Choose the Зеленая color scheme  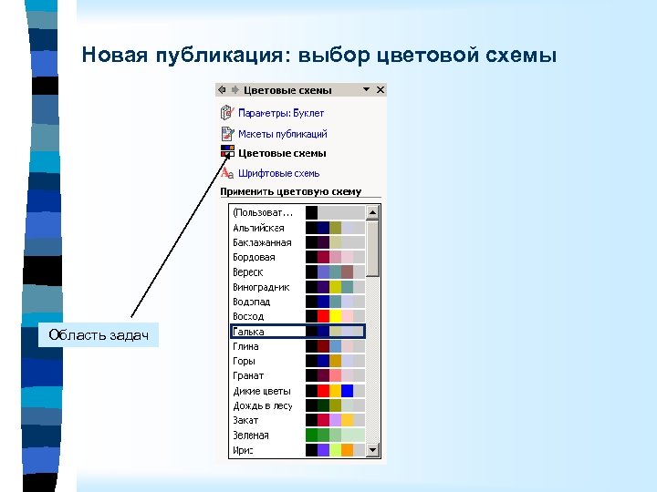297,436
